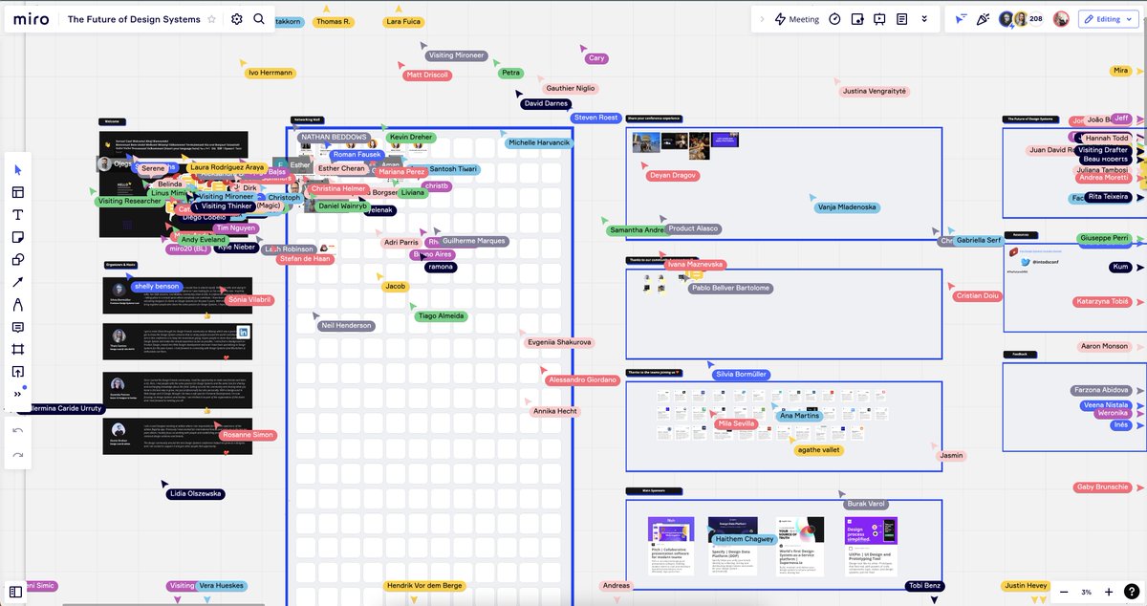
Task: Open the Templates tool
Action: click(17, 192)
